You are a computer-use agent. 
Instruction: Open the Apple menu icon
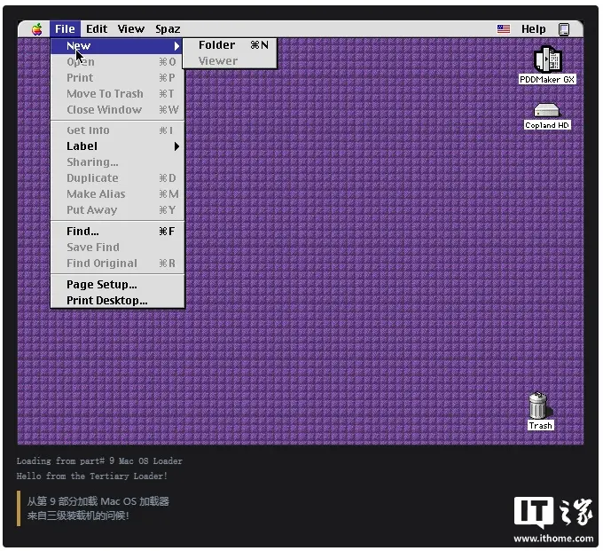(37, 29)
